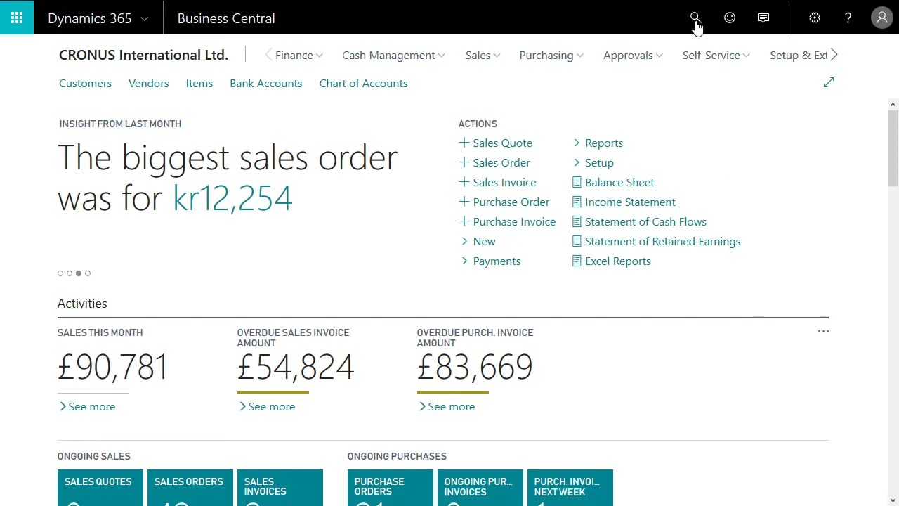899x506 pixels.
Task: Open the Purchase Orders tile
Action: 391,488
